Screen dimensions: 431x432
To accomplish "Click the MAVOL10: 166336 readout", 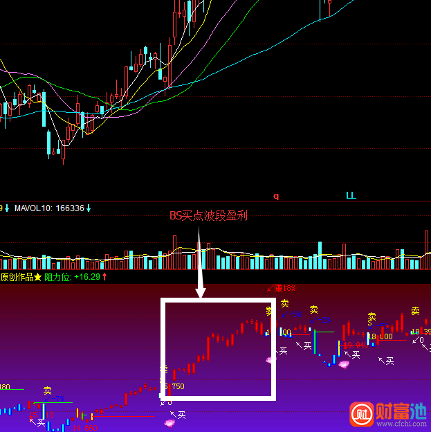I will click(49, 208).
